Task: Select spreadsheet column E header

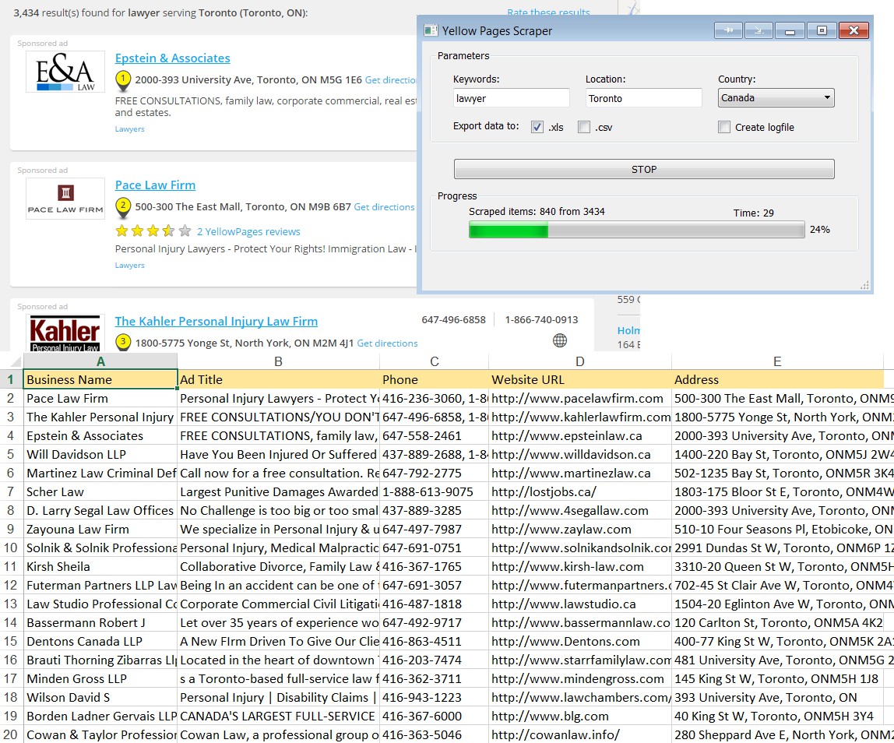Action: (777, 361)
